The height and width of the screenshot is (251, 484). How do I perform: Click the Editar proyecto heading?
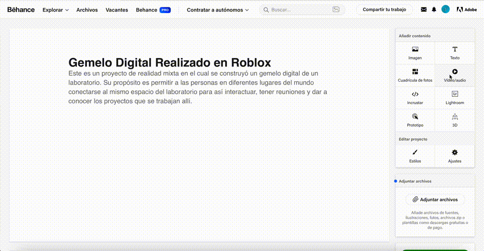pyautogui.click(x=413, y=139)
